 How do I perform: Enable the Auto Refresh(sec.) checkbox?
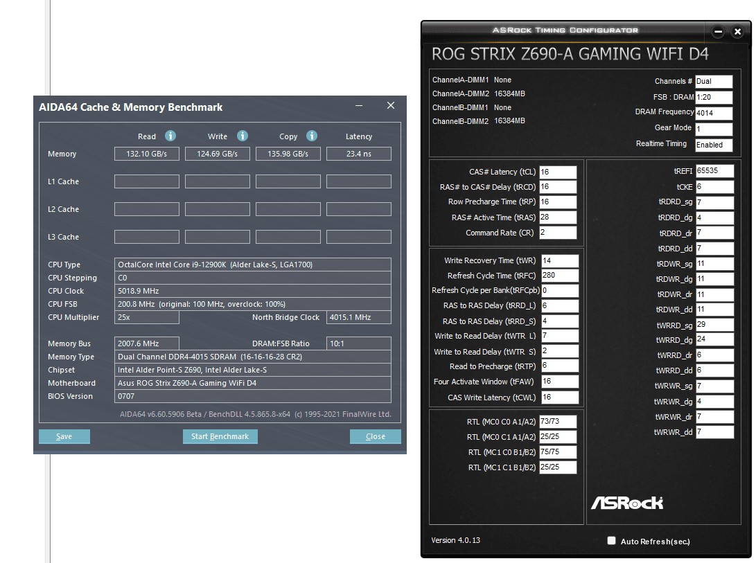click(611, 540)
